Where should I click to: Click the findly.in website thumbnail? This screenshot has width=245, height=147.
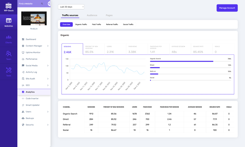[34, 19]
